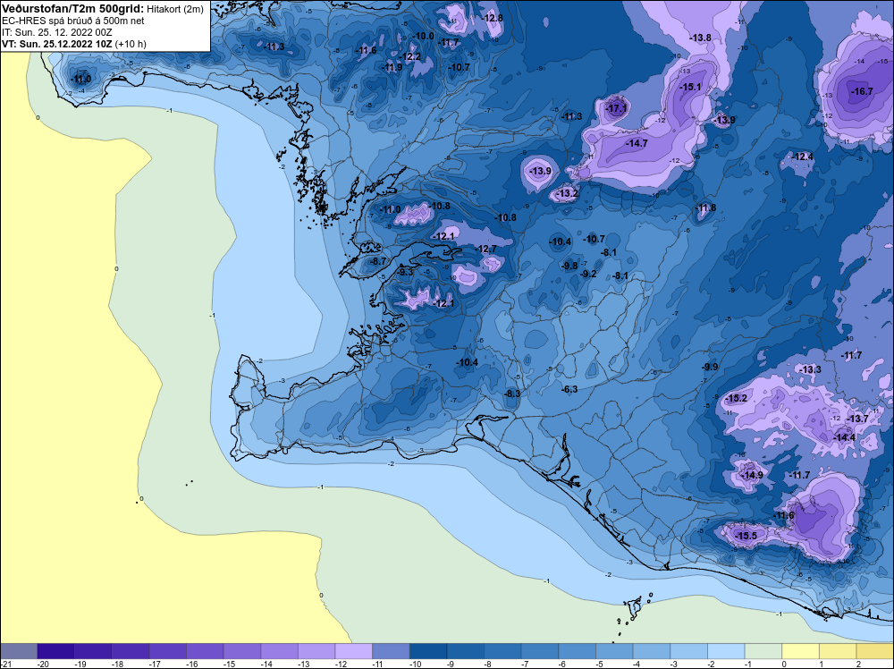Click the legend swatch left of the -20 label
The image size is (894, 669).
[19, 651]
